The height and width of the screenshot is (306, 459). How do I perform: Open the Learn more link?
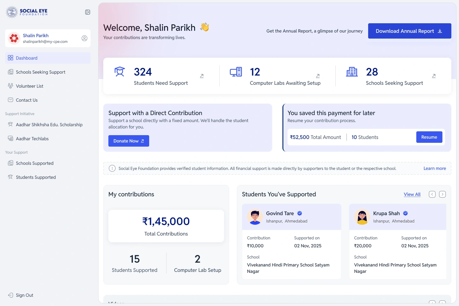pos(435,168)
